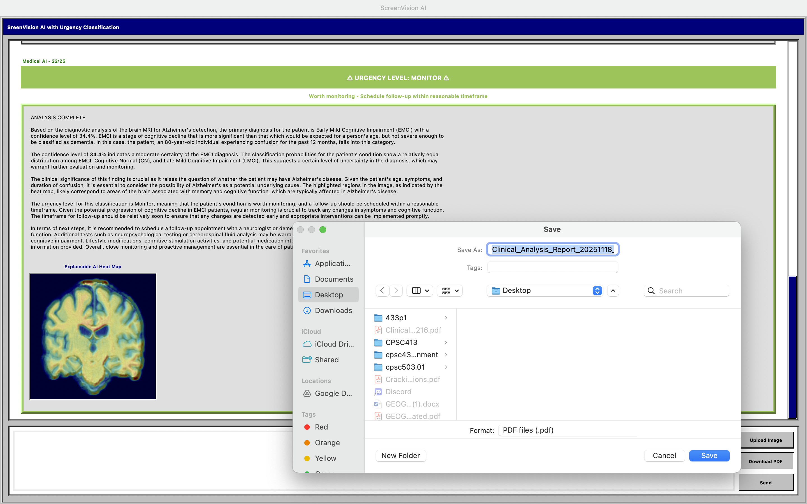Create a New Folder

point(400,455)
